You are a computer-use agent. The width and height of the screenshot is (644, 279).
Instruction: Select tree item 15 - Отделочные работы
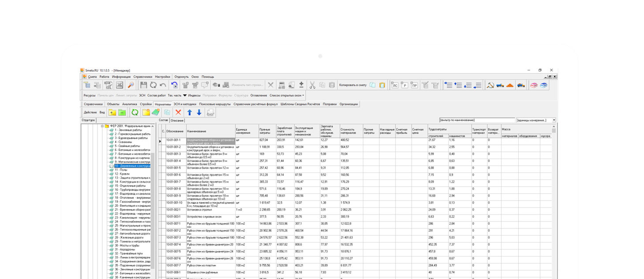(130, 186)
